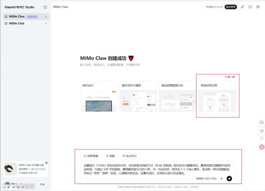Open the MiMo-V2.5-Pro model selector

pos(206,179)
